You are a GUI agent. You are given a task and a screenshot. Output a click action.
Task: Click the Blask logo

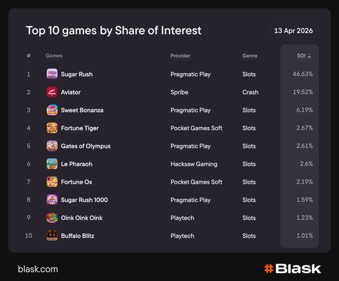293,269
